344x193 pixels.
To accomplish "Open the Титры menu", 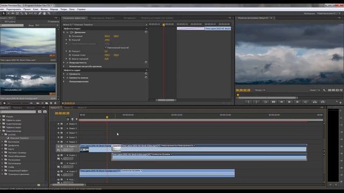I will (63, 10).
